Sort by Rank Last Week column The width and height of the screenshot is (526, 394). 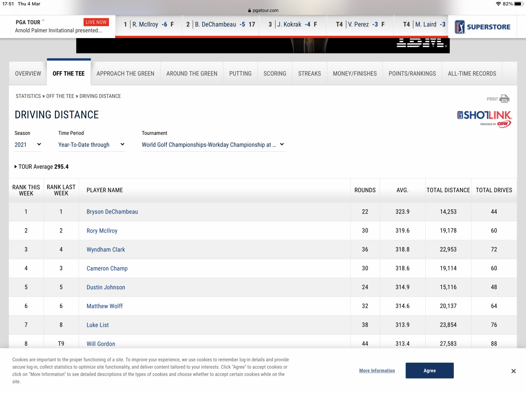(61, 190)
